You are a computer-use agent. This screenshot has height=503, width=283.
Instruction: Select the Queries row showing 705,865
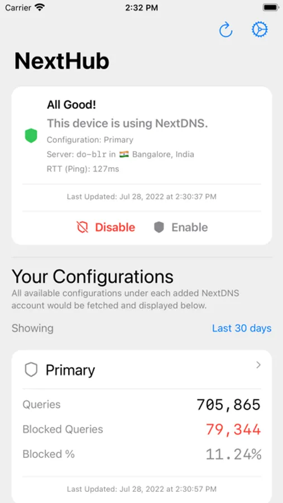(142, 405)
